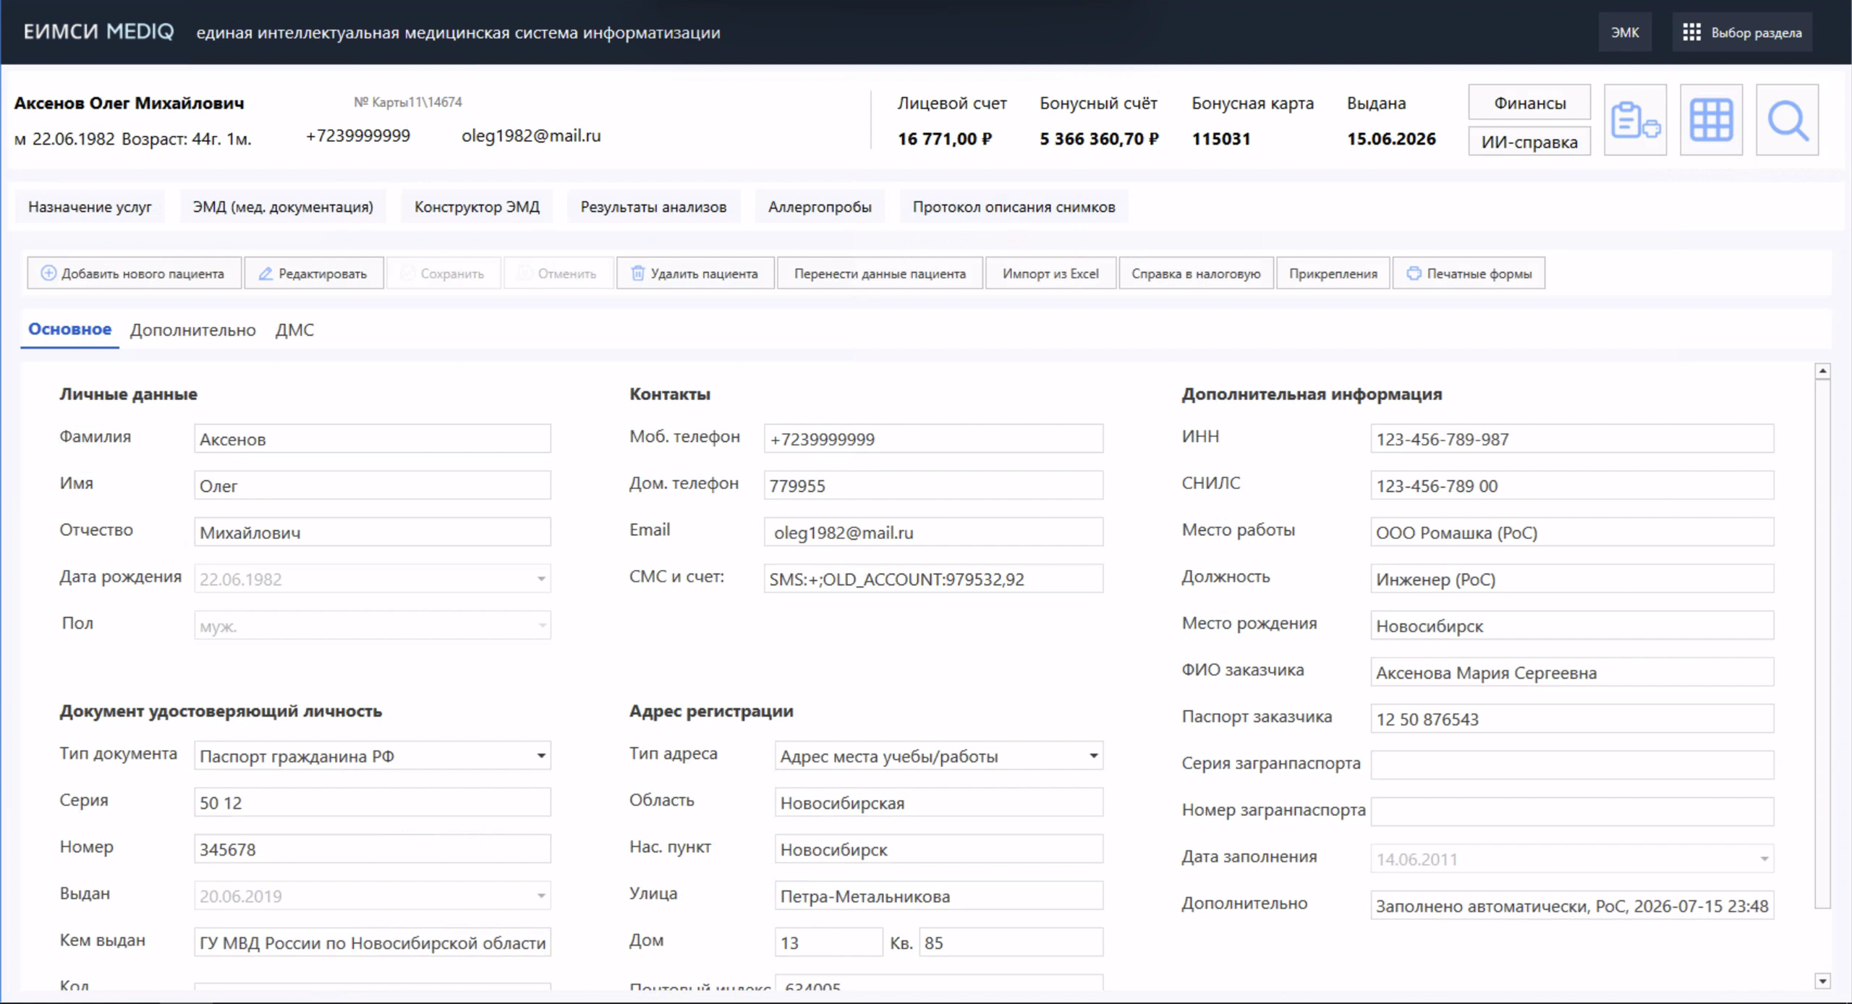Expand Пол dropdown
The image size is (1852, 1004).
coord(541,626)
